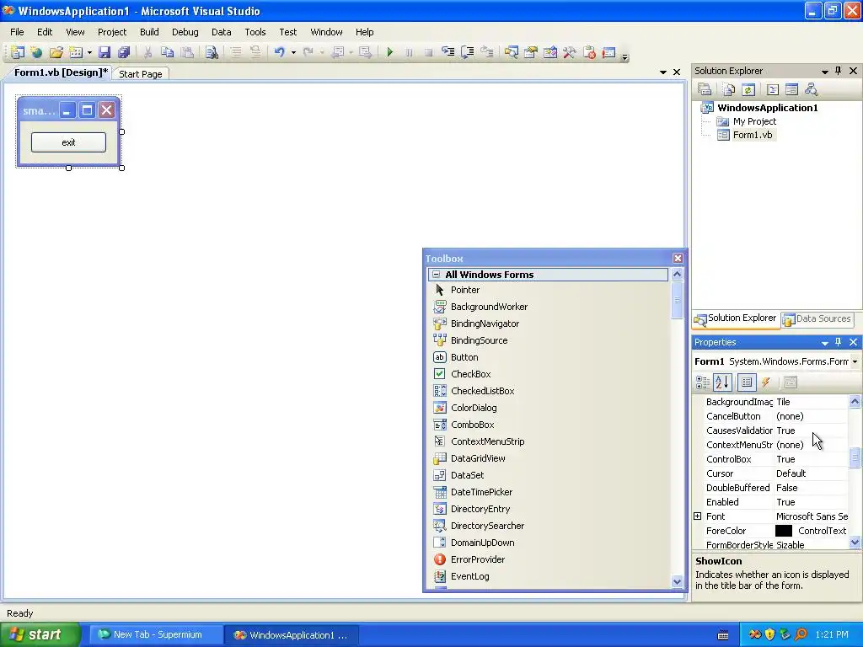Click the Toolbox vertical scrollbar thumb
The width and height of the screenshot is (863, 647).
[677, 301]
